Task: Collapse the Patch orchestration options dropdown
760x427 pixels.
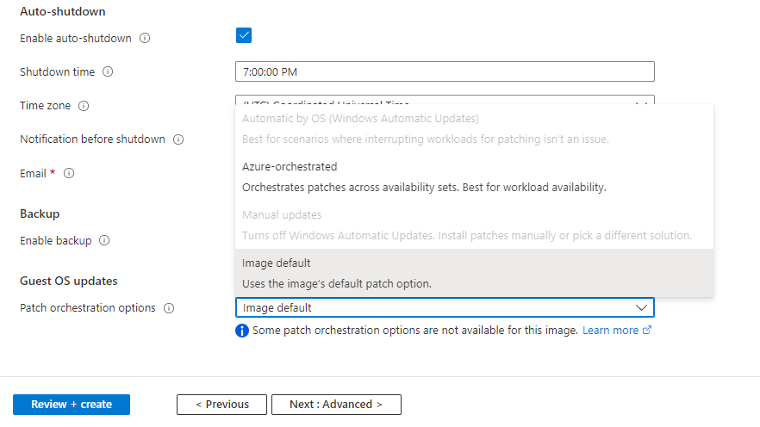Action: pyautogui.click(x=641, y=307)
